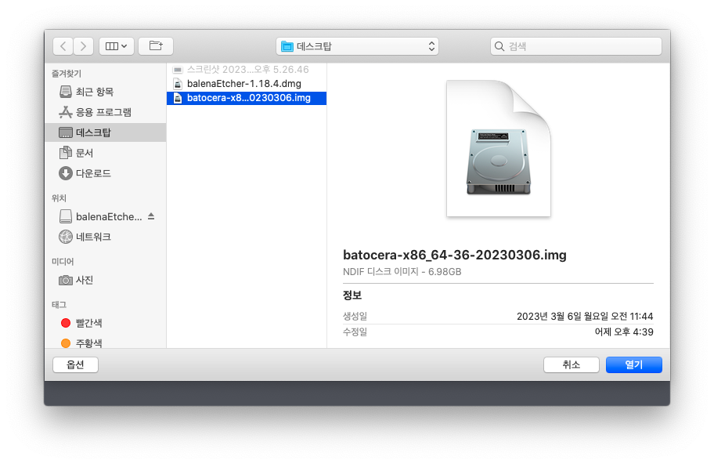Select the dimmed 스크린샷 2023 file

click(x=247, y=70)
